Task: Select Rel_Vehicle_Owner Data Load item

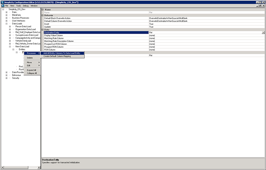Action: click(x=28, y=44)
